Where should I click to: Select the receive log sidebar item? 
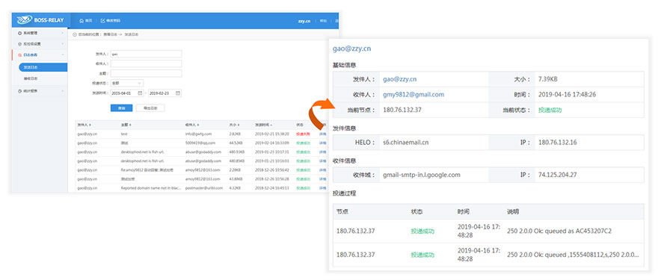coord(31,78)
